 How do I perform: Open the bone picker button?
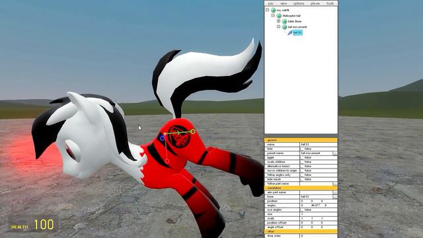point(335,197)
